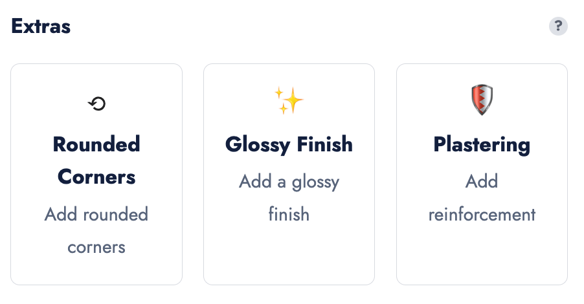The width and height of the screenshot is (584, 304).
Task: Click the "Add a glossy finish" description
Action: 289,197
